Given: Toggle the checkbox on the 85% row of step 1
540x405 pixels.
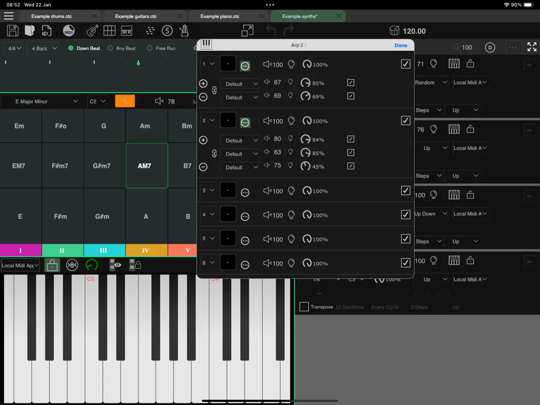Looking at the screenshot, I should pos(351,83).
